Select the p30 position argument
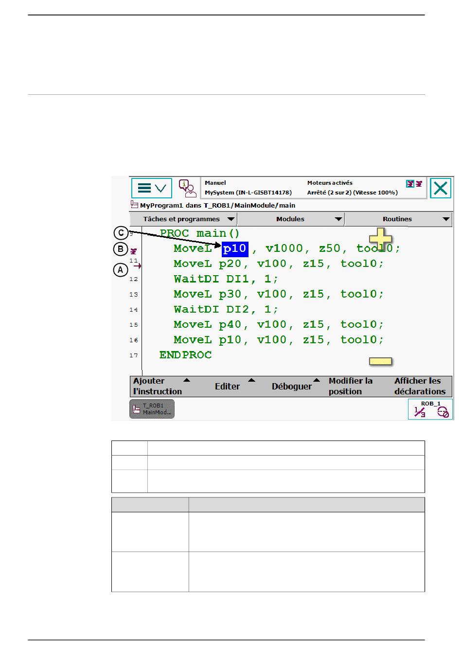Screen dimensions: 462x670 pos(230,294)
